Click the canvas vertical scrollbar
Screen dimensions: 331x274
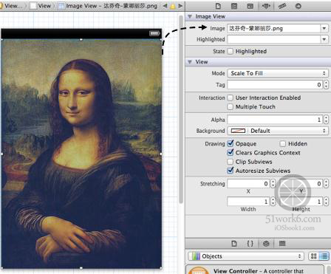(x=181, y=109)
